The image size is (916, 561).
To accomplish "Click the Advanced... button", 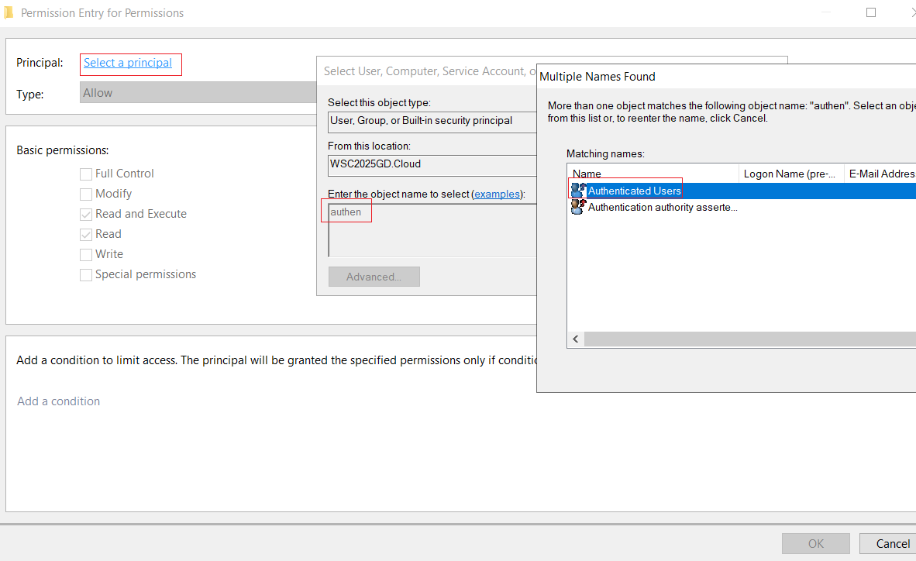I will pyautogui.click(x=374, y=277).
